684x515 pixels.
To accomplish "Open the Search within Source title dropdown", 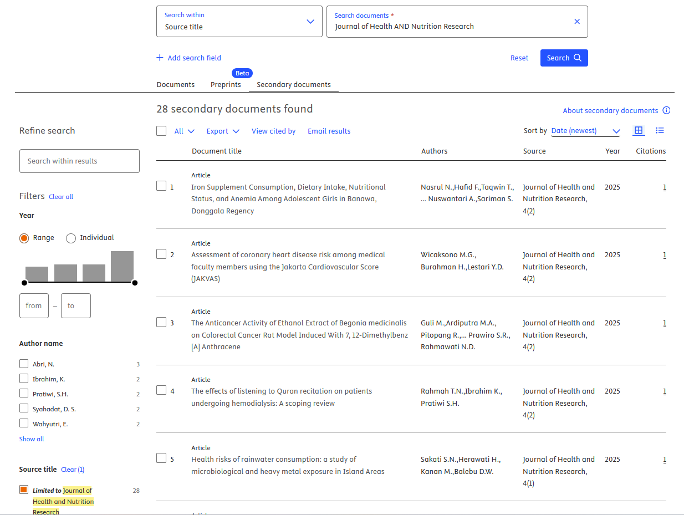I will click(x=239, y=22).
